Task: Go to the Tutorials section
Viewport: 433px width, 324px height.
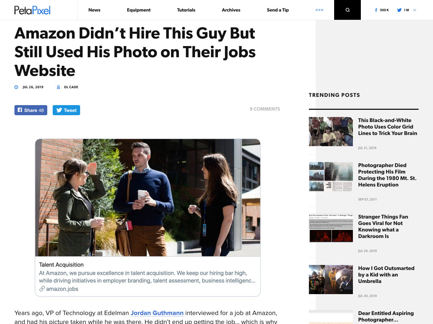Action: [x=186, y=10]
